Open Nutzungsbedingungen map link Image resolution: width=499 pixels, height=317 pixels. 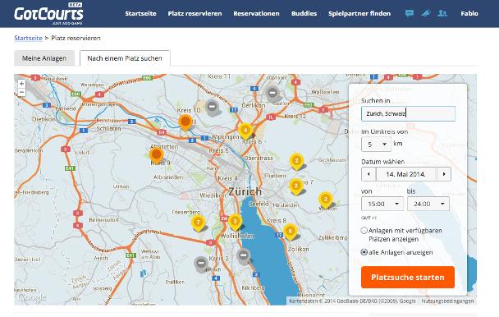448,301
